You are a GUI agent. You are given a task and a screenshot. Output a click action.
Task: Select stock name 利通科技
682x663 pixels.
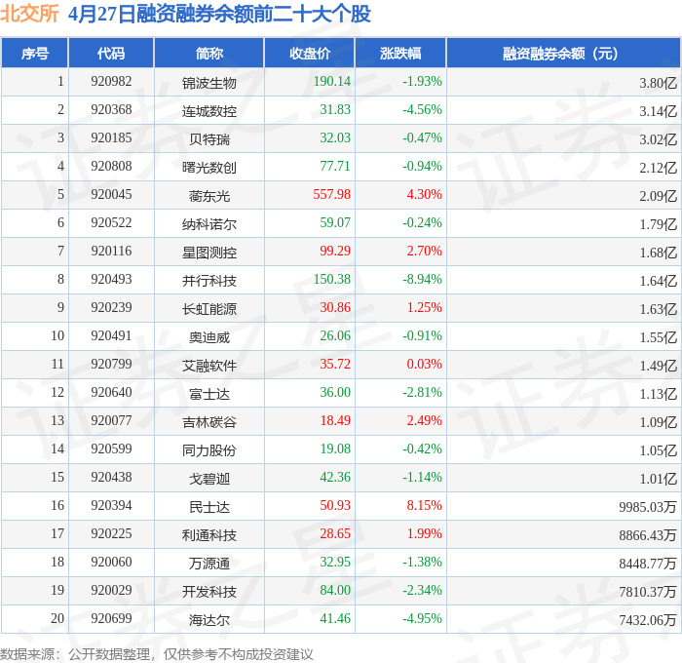coord(209,535)
